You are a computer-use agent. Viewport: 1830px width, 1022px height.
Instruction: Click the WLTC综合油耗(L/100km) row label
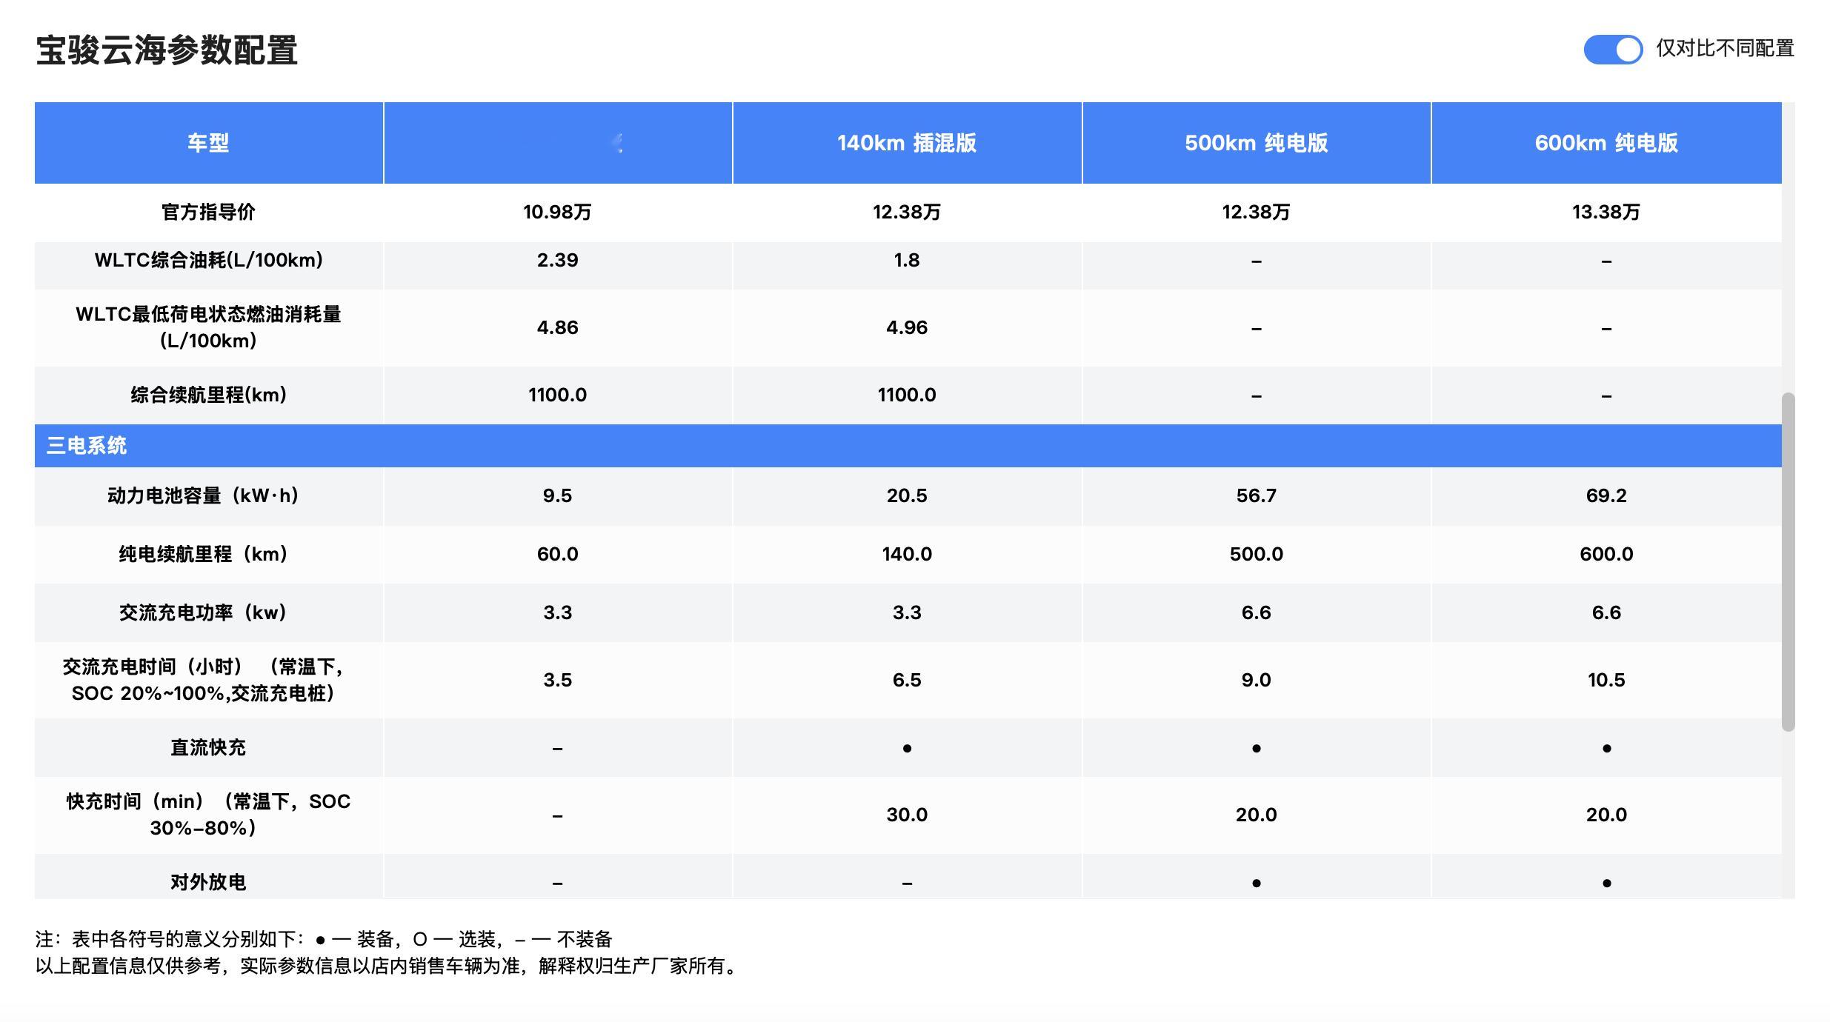pos(209,261)
